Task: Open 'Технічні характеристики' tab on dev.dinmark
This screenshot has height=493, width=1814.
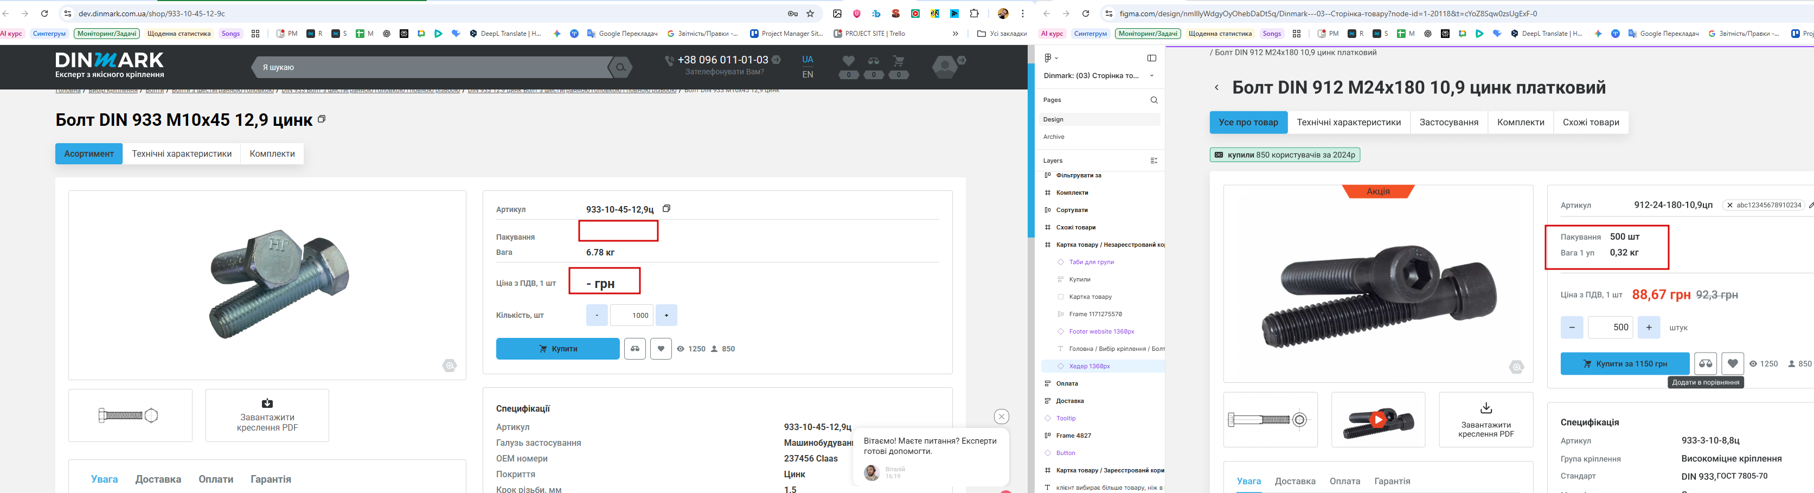Action: coord(182,153)
